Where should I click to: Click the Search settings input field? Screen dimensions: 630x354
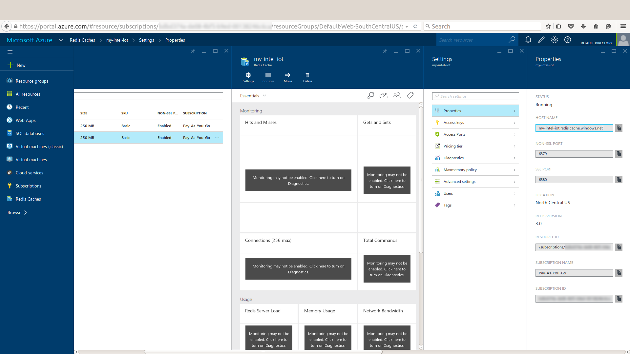[x=475, y=96]
